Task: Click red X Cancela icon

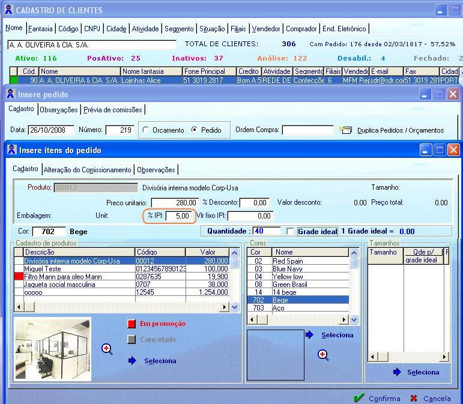Action: 414,398
